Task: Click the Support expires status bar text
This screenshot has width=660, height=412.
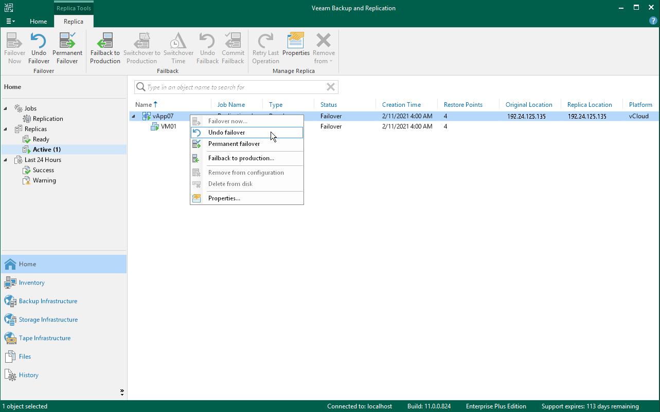Action: tap(590, 406)
